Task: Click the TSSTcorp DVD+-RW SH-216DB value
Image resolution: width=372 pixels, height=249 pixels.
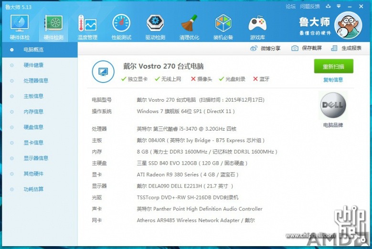Action: point(187,197)
